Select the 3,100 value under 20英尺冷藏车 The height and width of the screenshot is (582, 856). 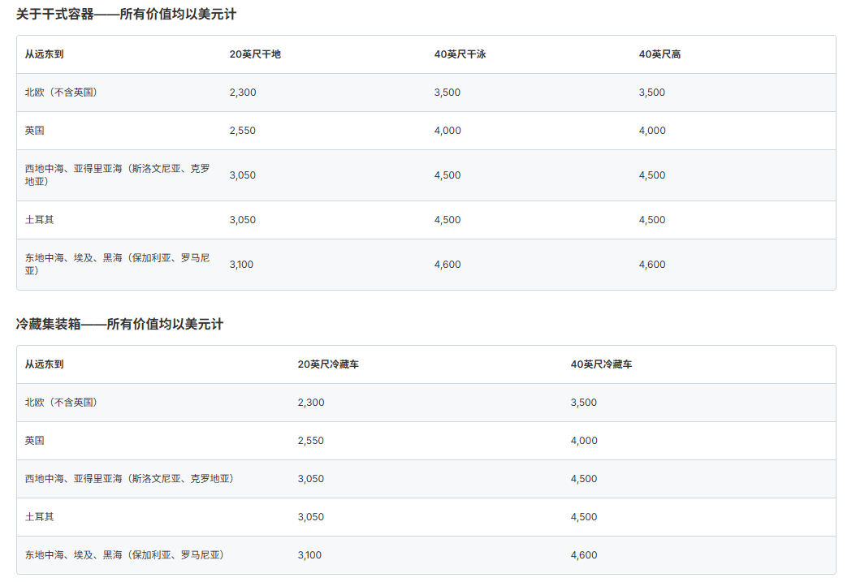[309, 555]
